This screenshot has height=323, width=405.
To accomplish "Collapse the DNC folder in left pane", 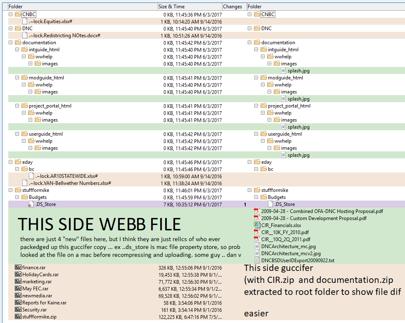I will tap(11, 28).
